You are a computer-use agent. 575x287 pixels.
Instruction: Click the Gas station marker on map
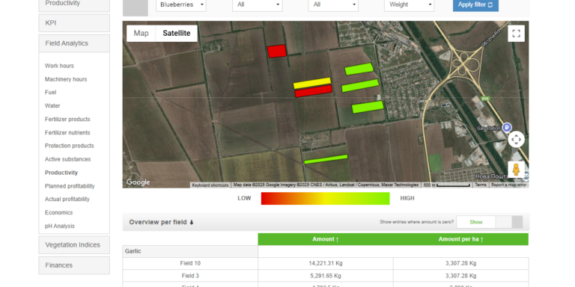pyautogui.click(x=507, y=127)
